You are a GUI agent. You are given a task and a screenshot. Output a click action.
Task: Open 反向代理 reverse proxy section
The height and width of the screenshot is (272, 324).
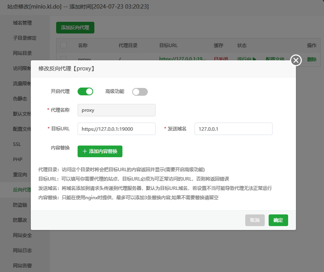tap(23, 190)
